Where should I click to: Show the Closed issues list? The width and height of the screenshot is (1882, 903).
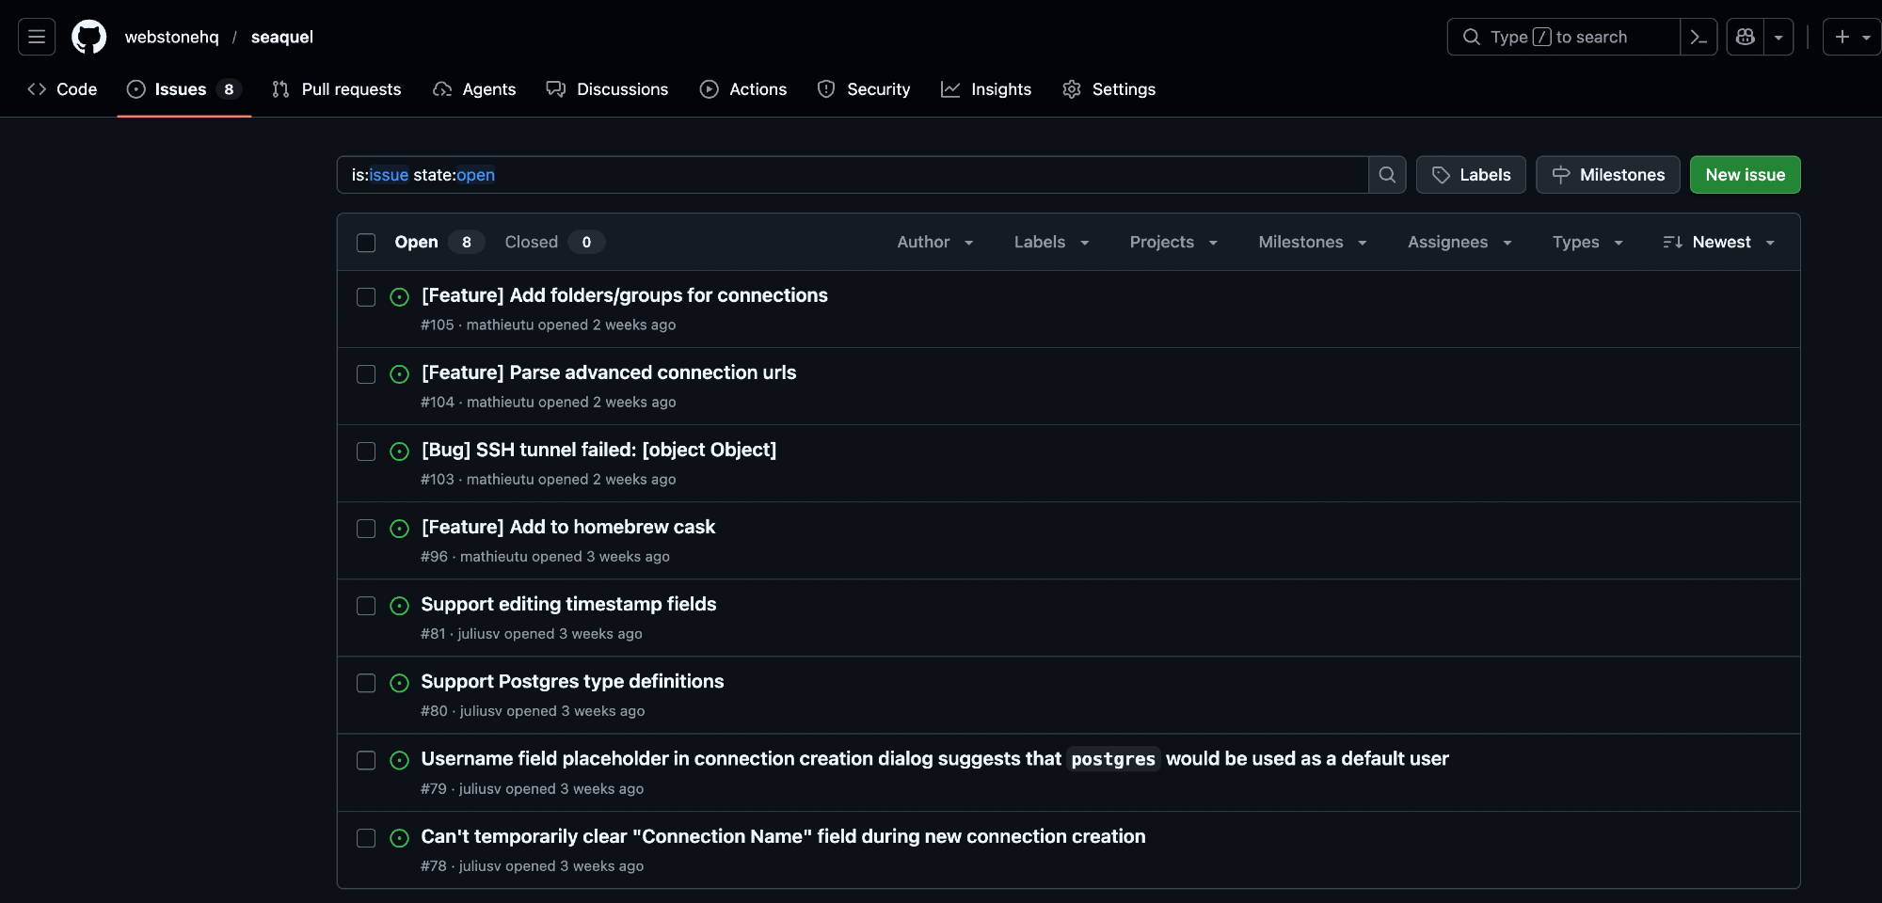[x=532, y=243]
